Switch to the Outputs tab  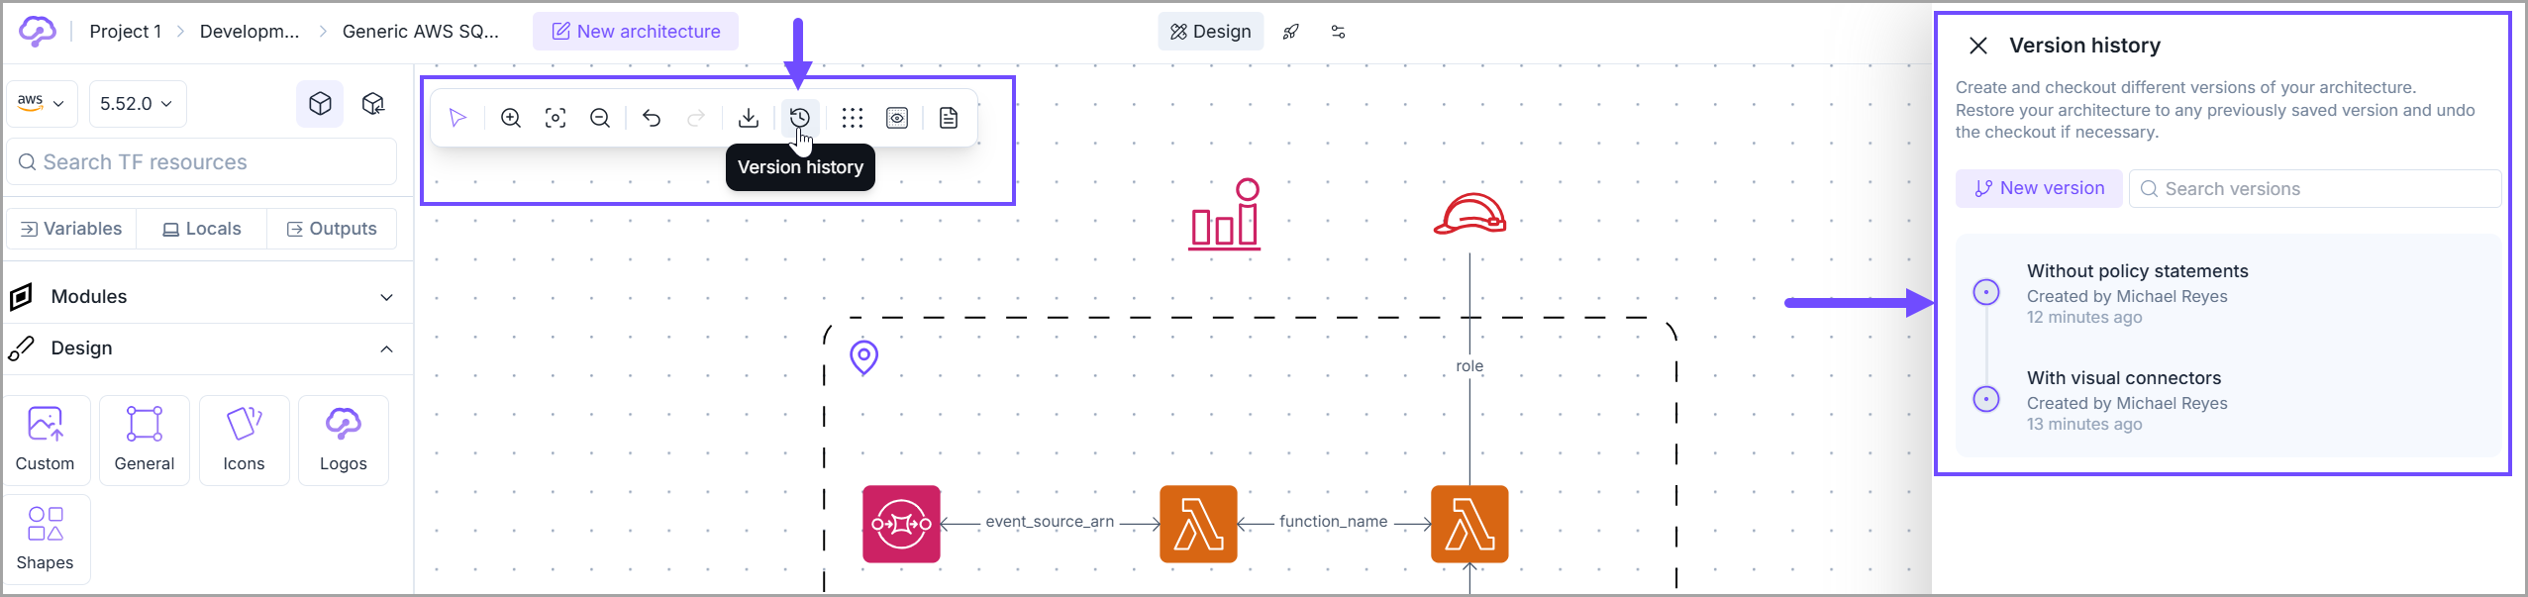point(332,229)
